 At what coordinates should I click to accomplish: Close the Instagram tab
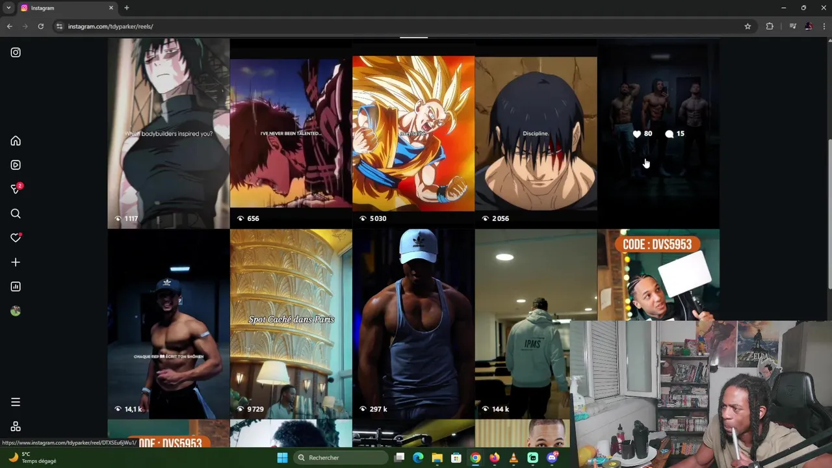pyautogui.click(x=111, y=8)
